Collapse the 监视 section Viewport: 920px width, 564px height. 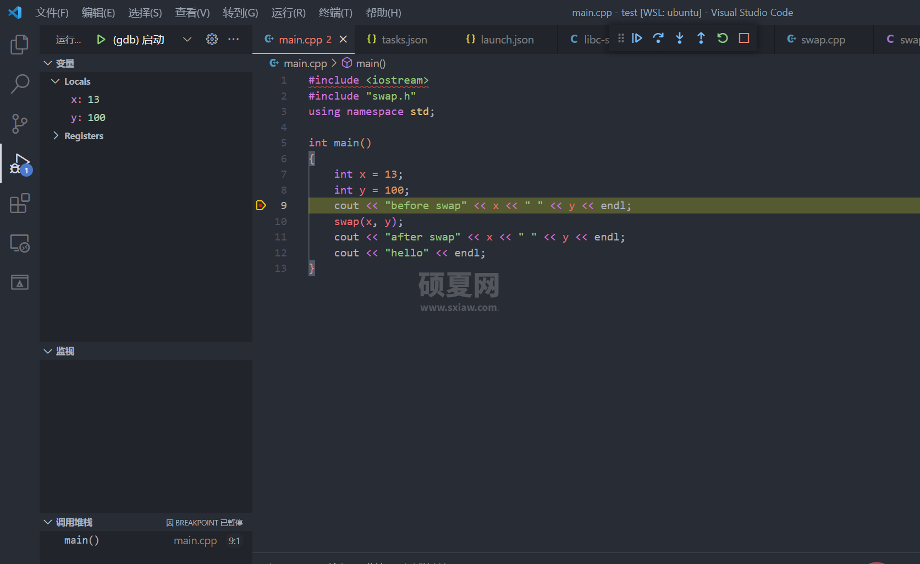pos(48,351)
